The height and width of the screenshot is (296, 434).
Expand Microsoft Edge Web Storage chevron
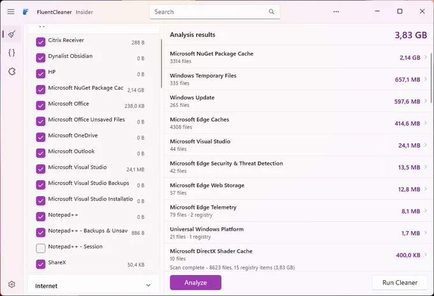pyautogui.click(x=426, y=188)
